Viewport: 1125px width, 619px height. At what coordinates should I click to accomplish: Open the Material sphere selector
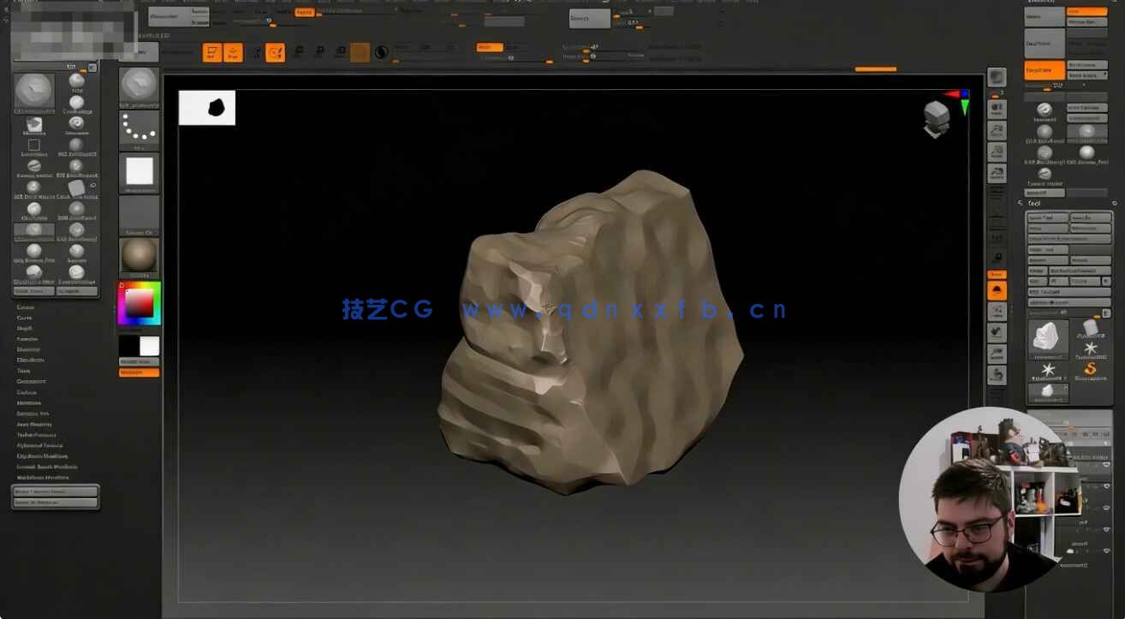click(139, 256)
